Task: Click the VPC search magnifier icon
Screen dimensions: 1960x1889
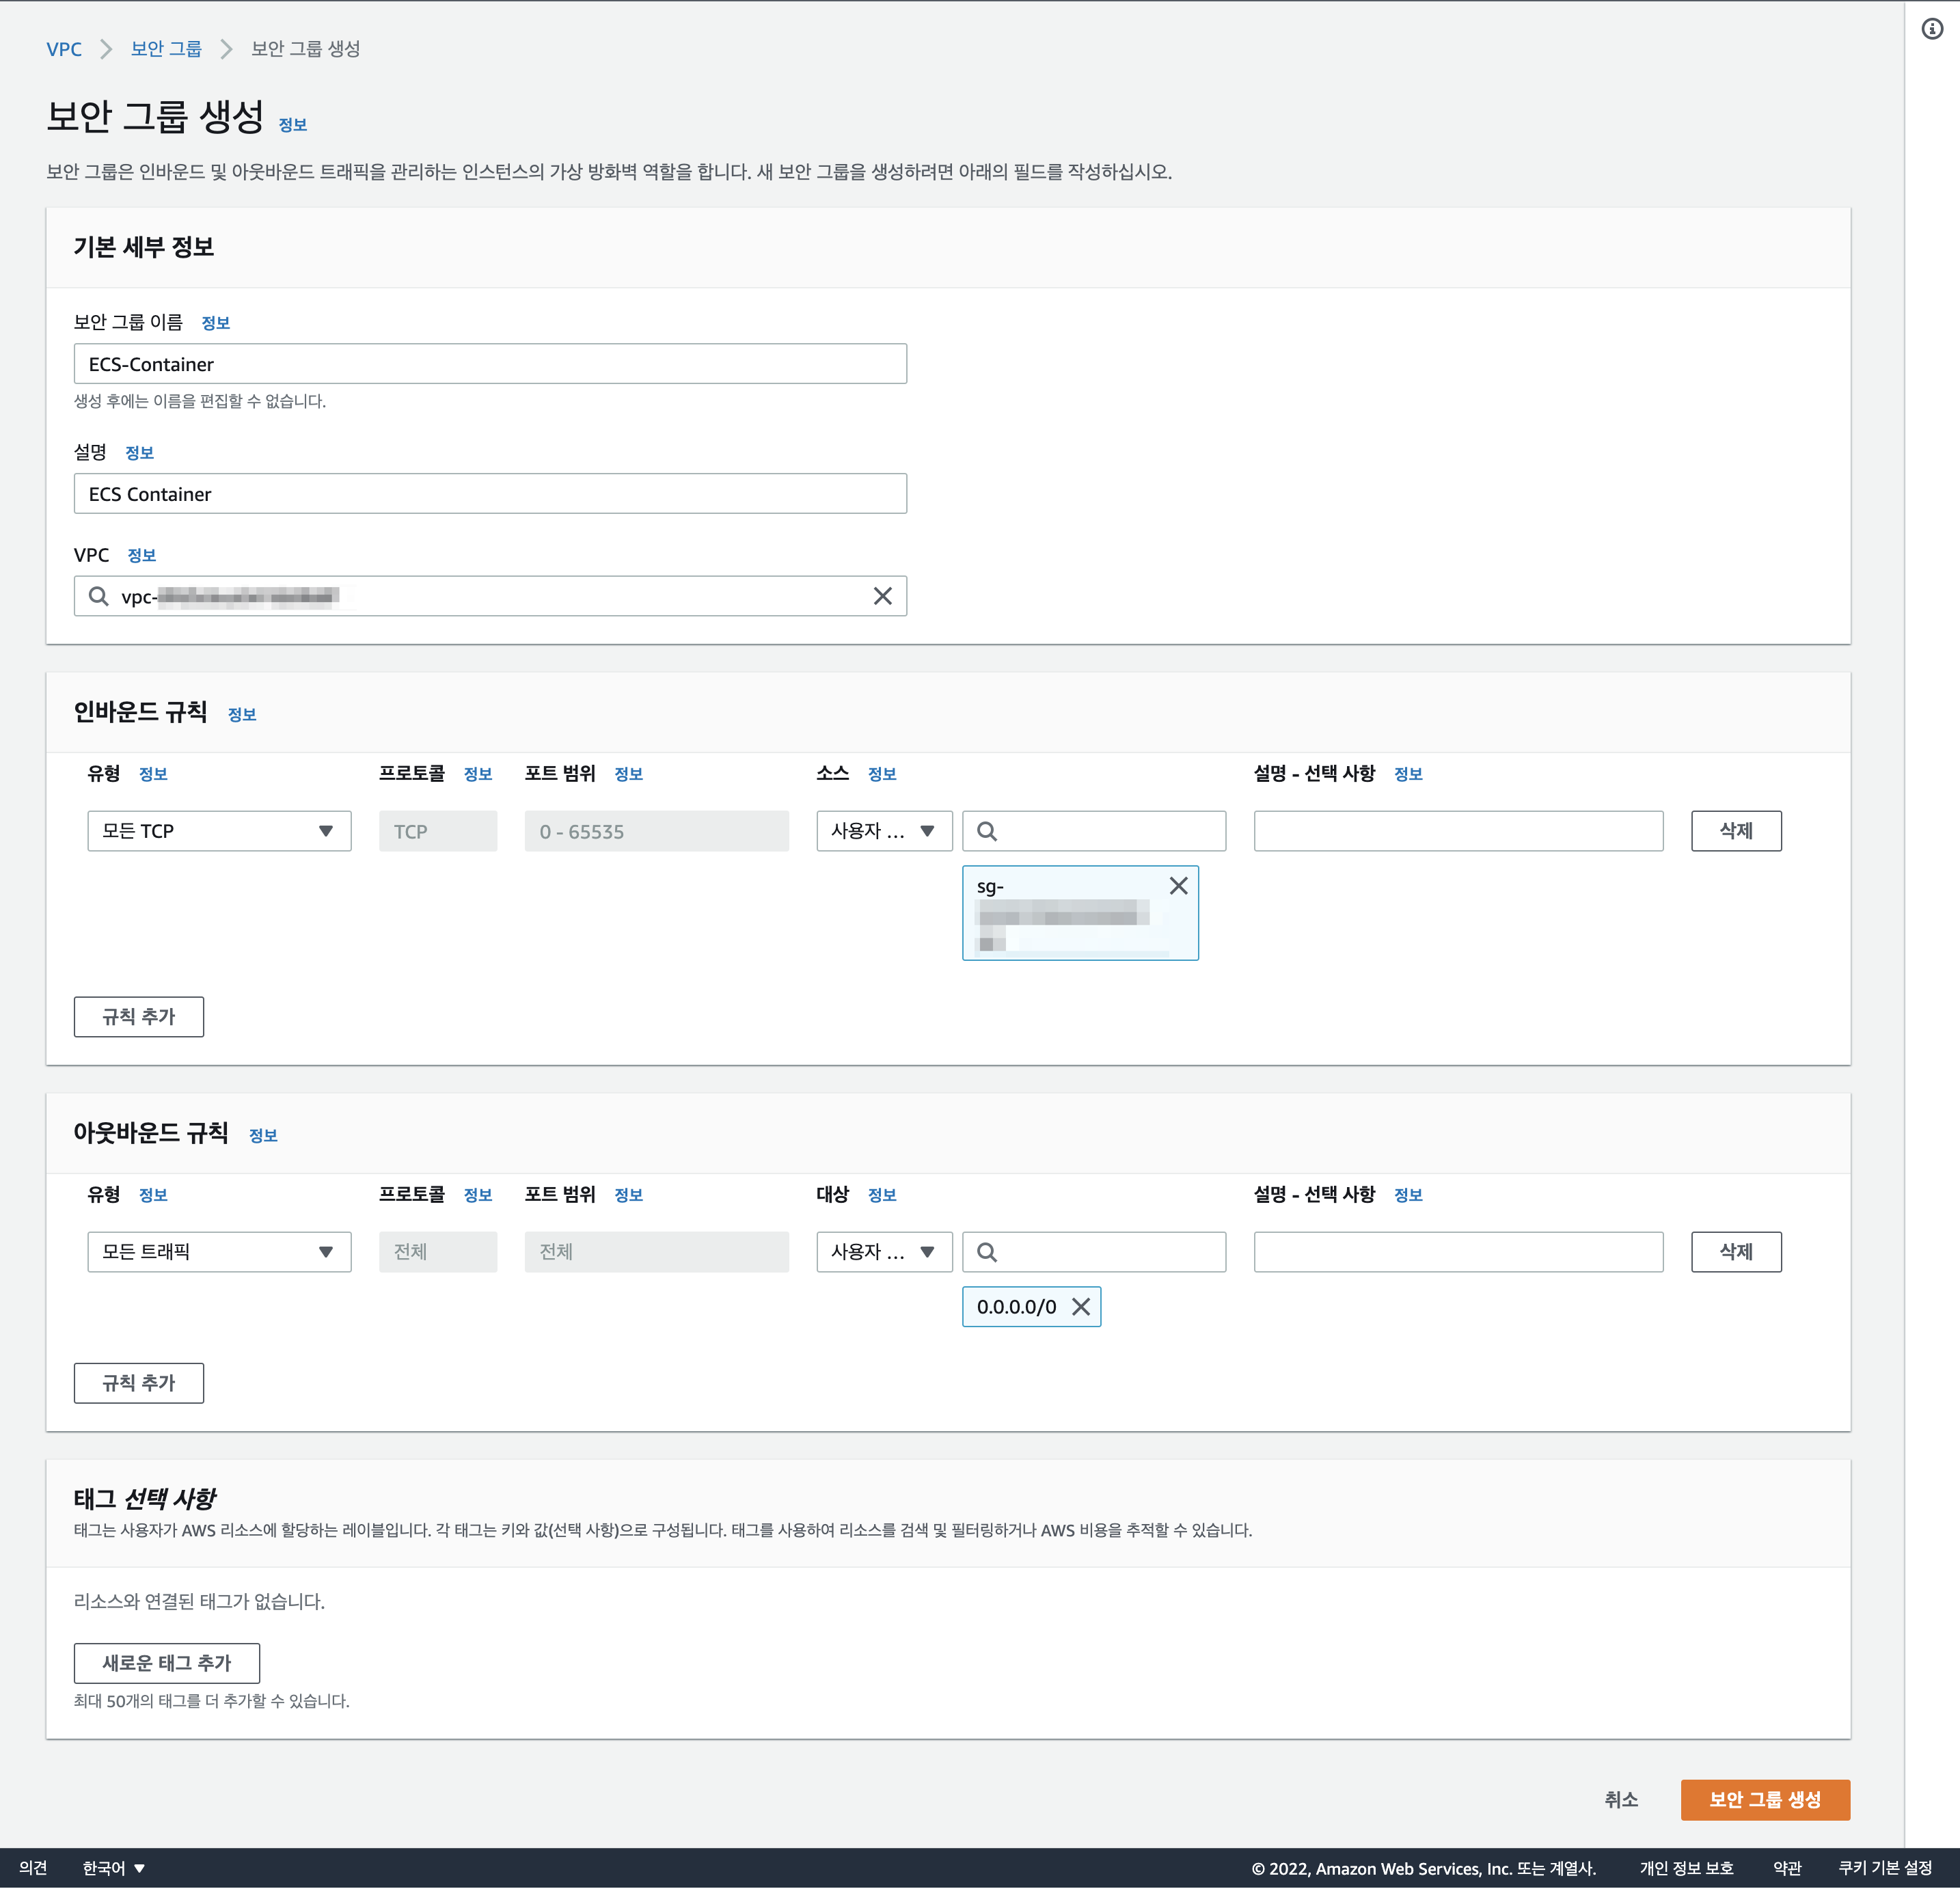Action: pos(98,596)
